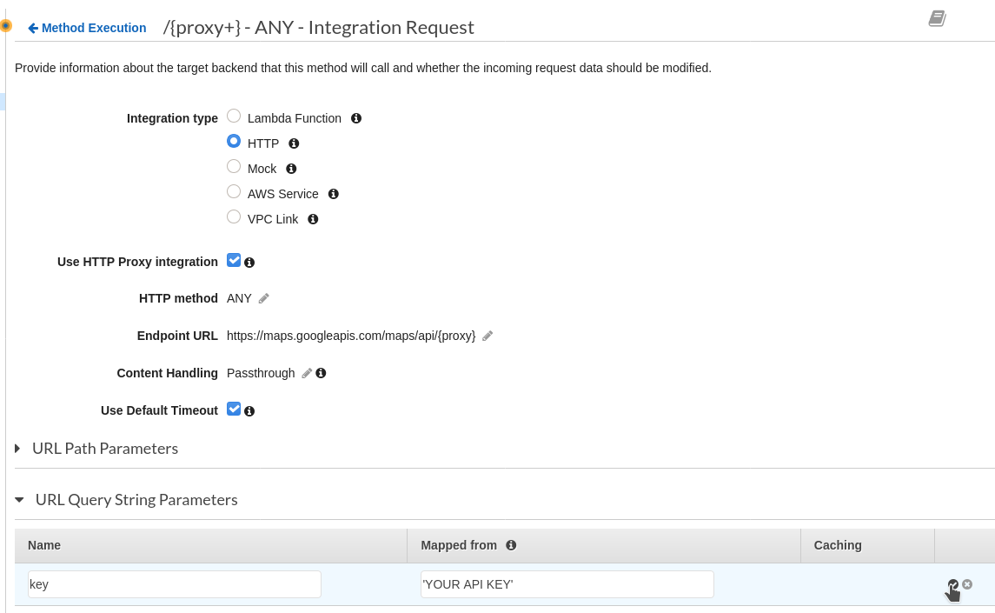Confirm query string parameter with checkmark icon
The image size is (995, 613).
953,584
